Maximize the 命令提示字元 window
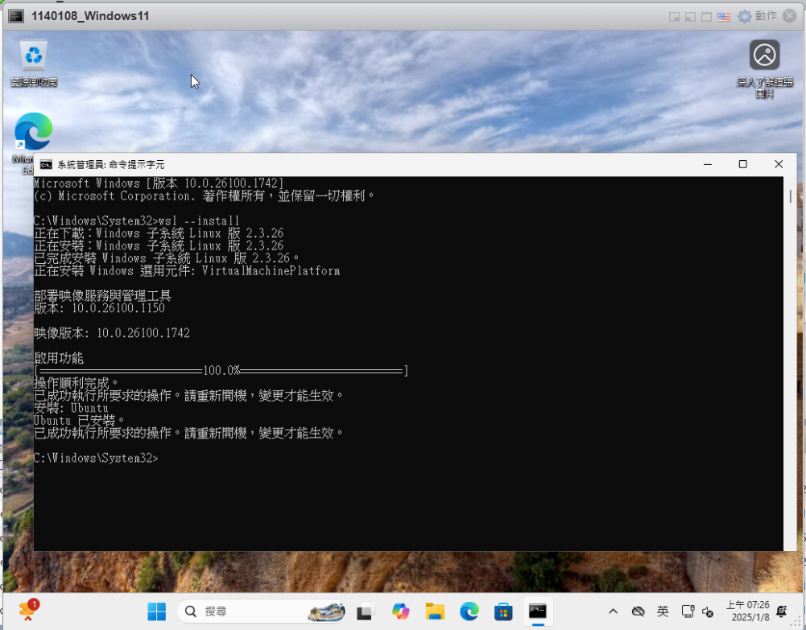Screen dimensions: 806x630 [x=742, y=164]
